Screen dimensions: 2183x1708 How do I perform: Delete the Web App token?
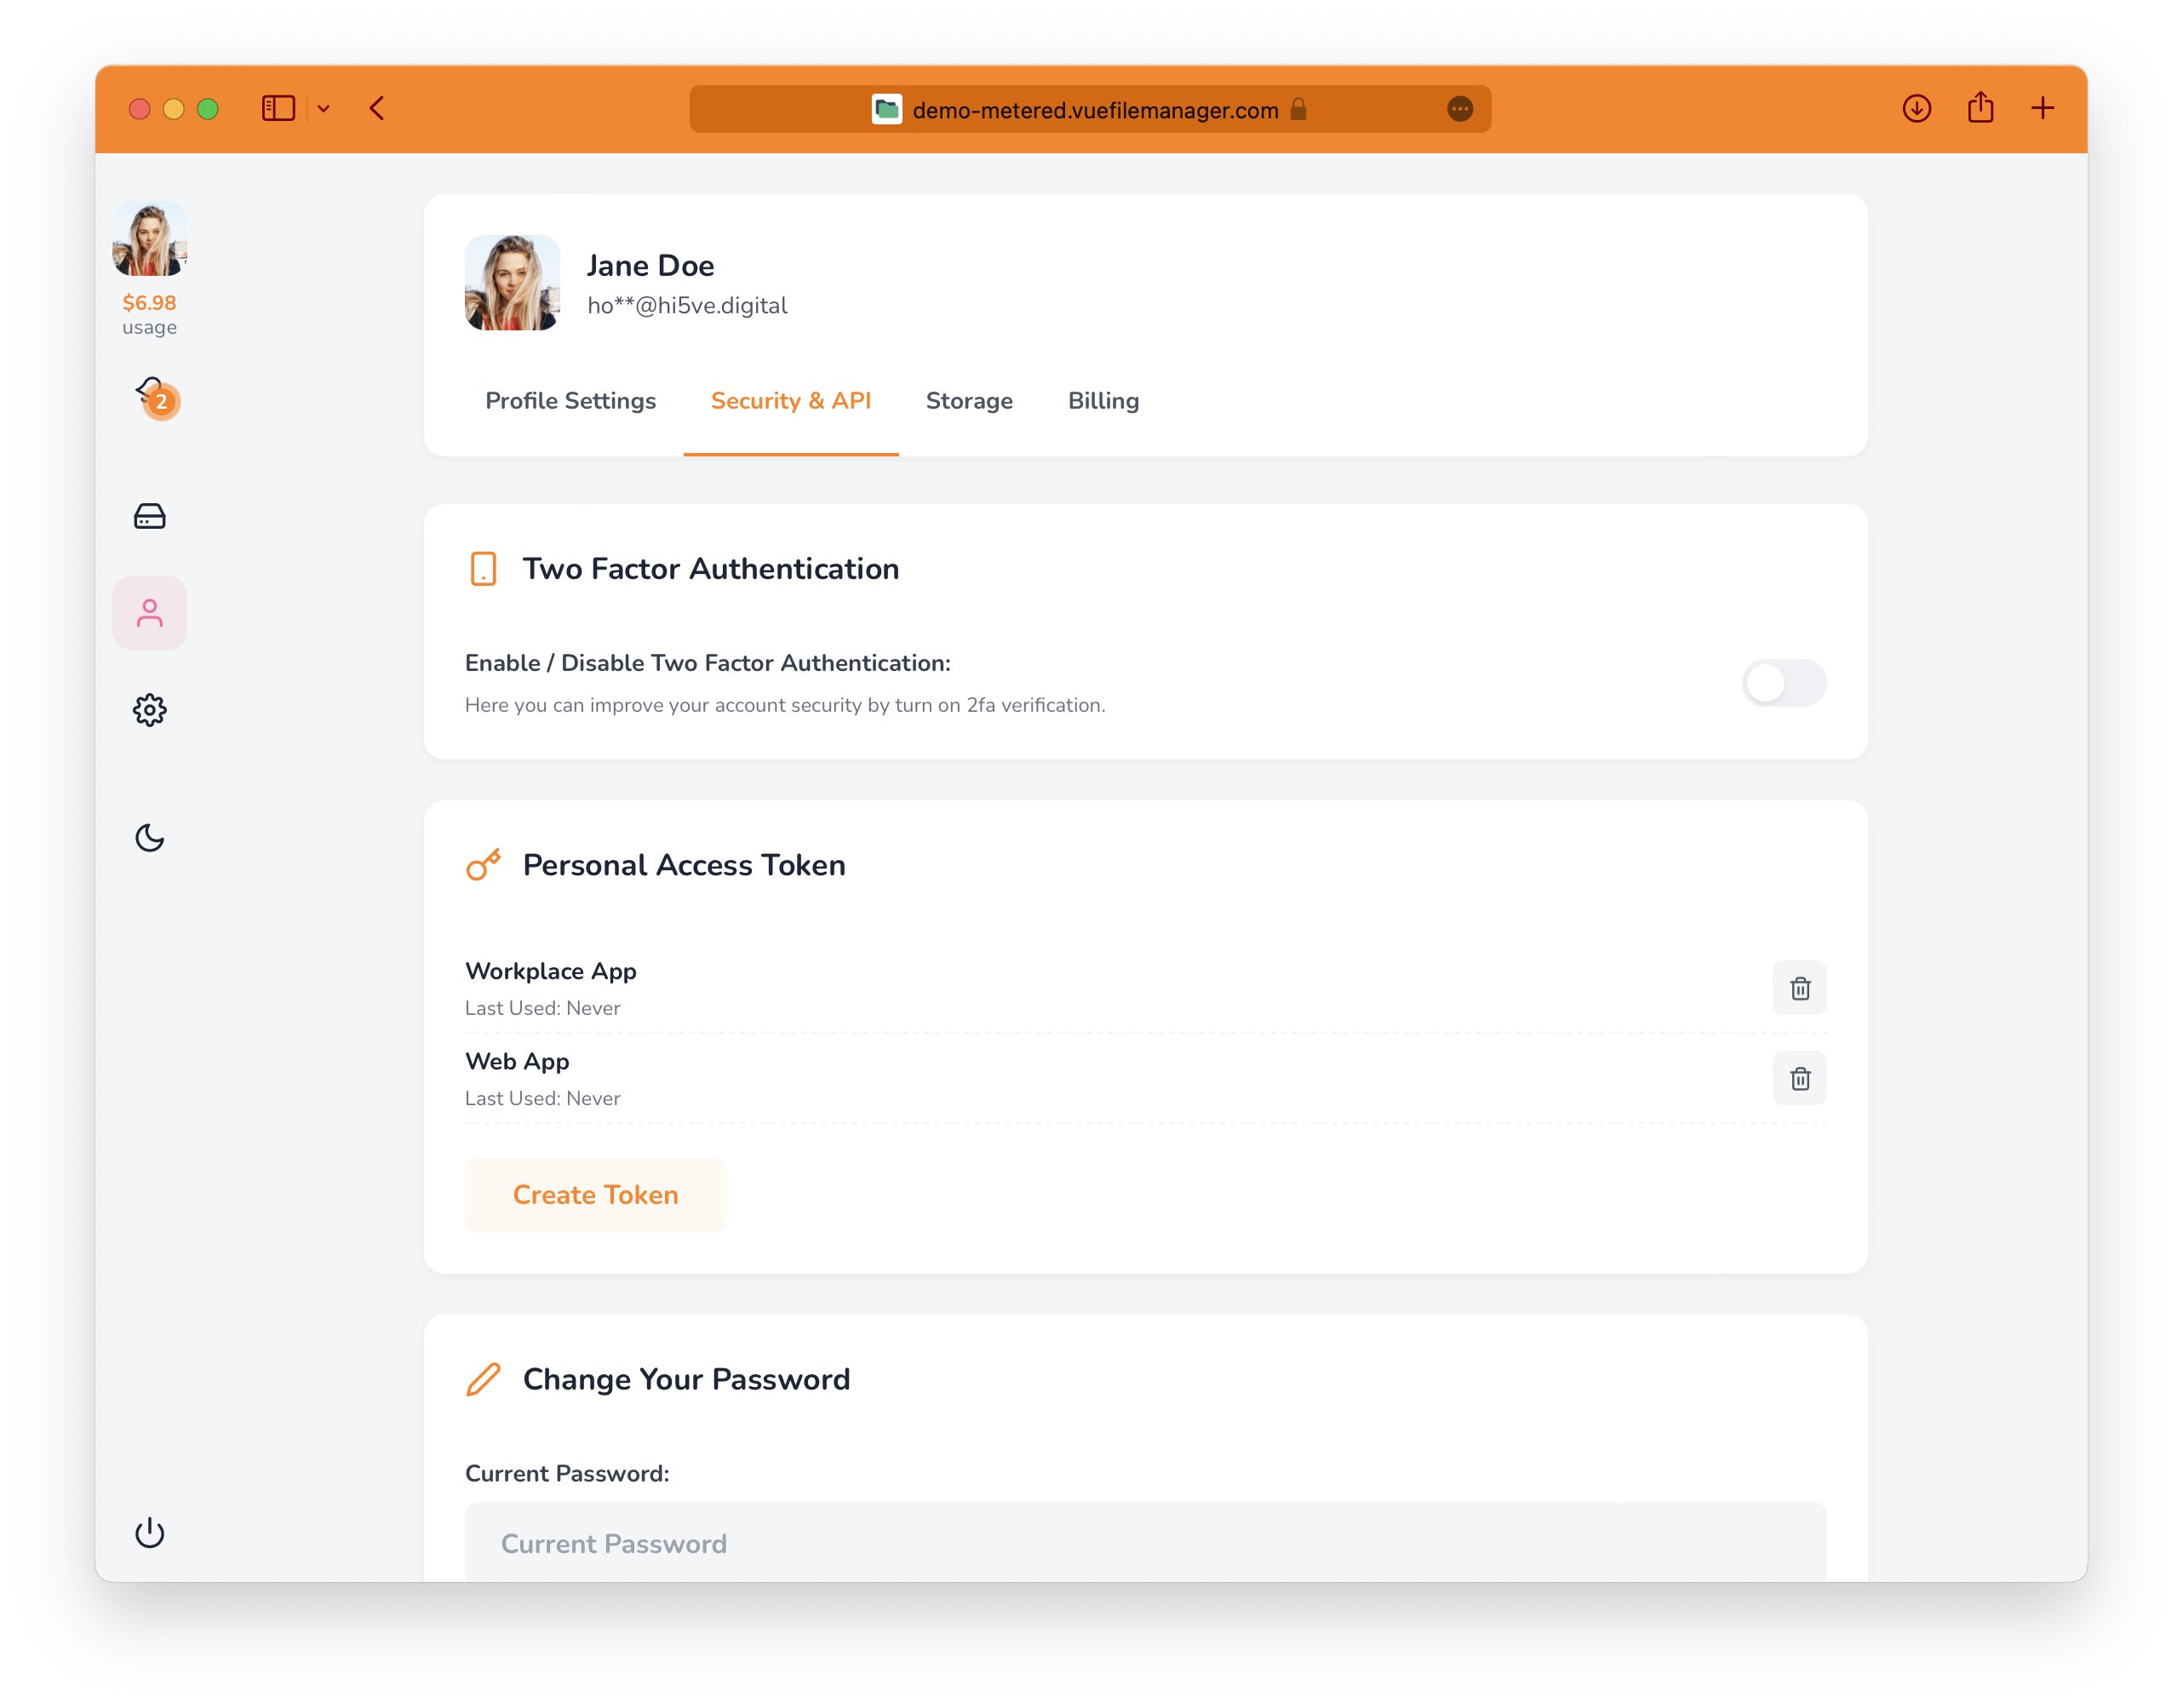point(1799,1078)
